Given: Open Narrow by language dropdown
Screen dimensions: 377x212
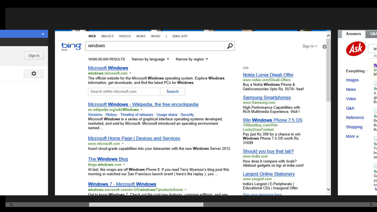Looking at the screenshot, I should (150, 59).
